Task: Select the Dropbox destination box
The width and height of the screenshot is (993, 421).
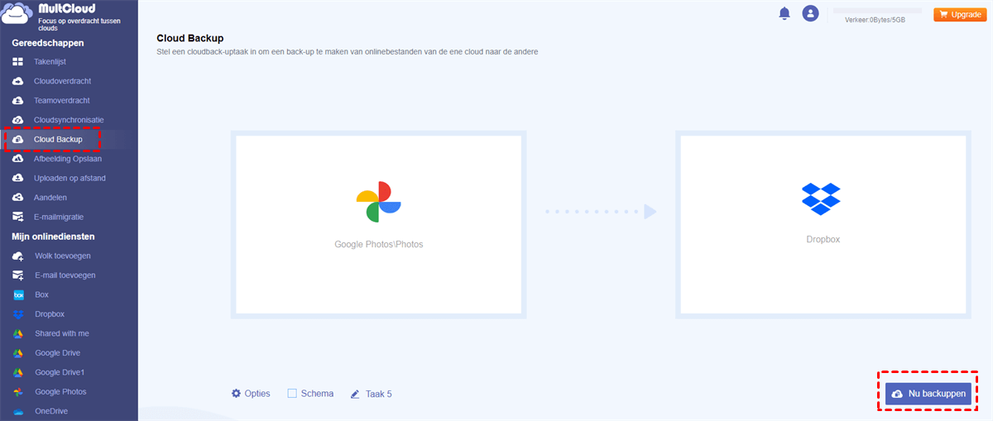Action: tap(823, 224)
